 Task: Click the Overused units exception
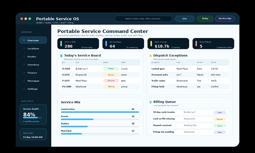pos(160,75)
